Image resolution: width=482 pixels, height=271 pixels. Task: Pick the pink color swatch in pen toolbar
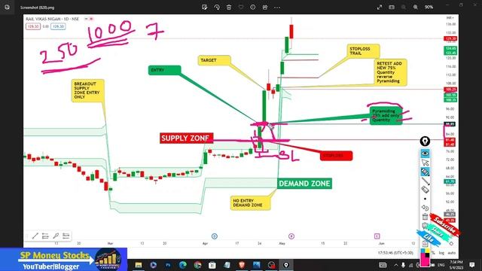pyautogui.click(x=425, y=261)
